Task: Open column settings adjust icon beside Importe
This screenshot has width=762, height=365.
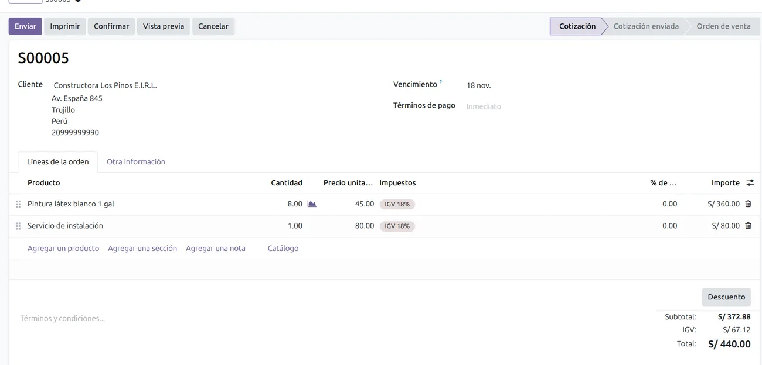Action: 750,183
